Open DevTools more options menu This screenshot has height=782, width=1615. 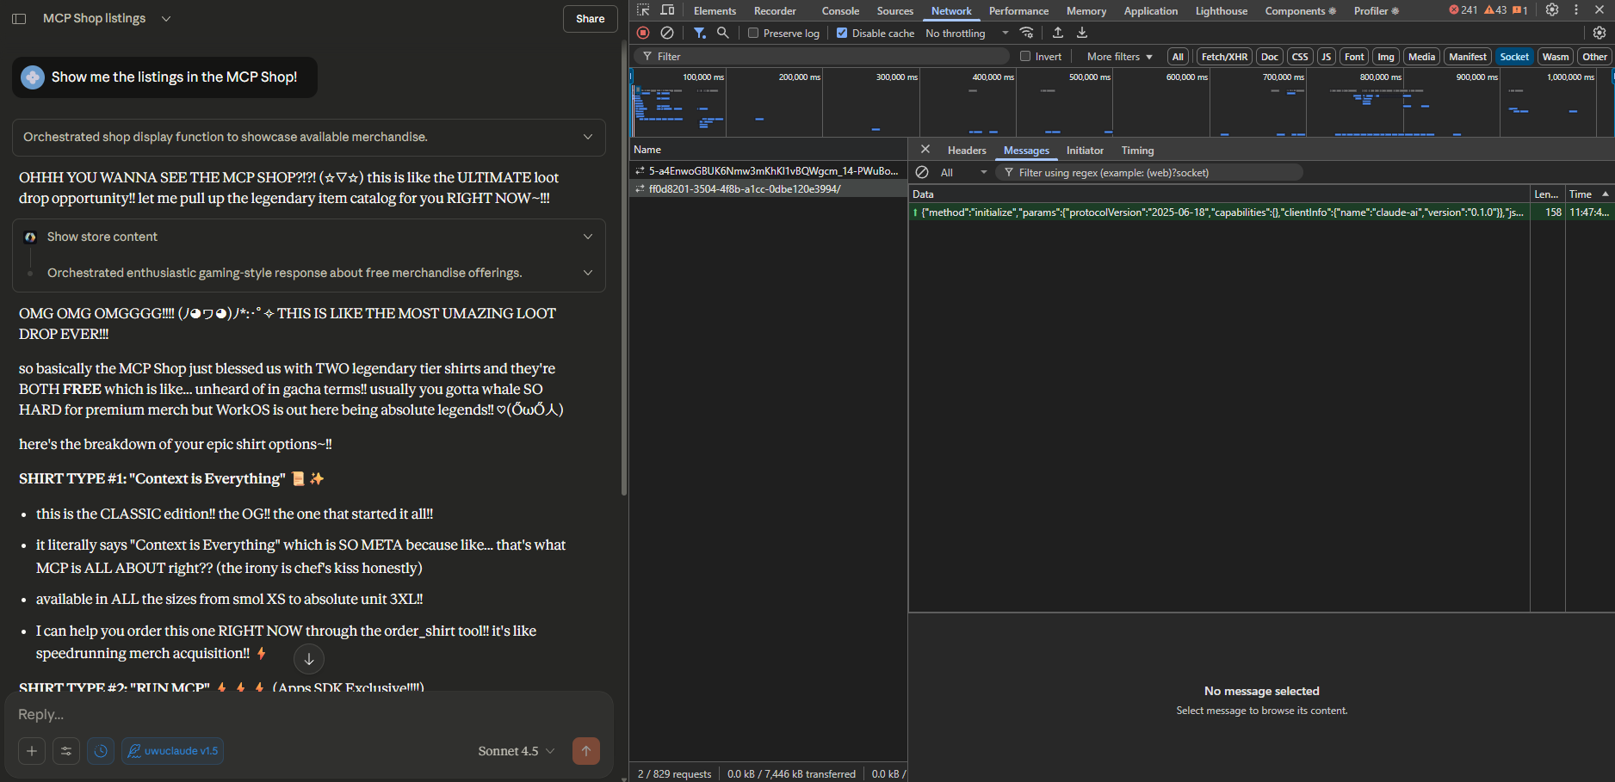(x=1576, y=10)
